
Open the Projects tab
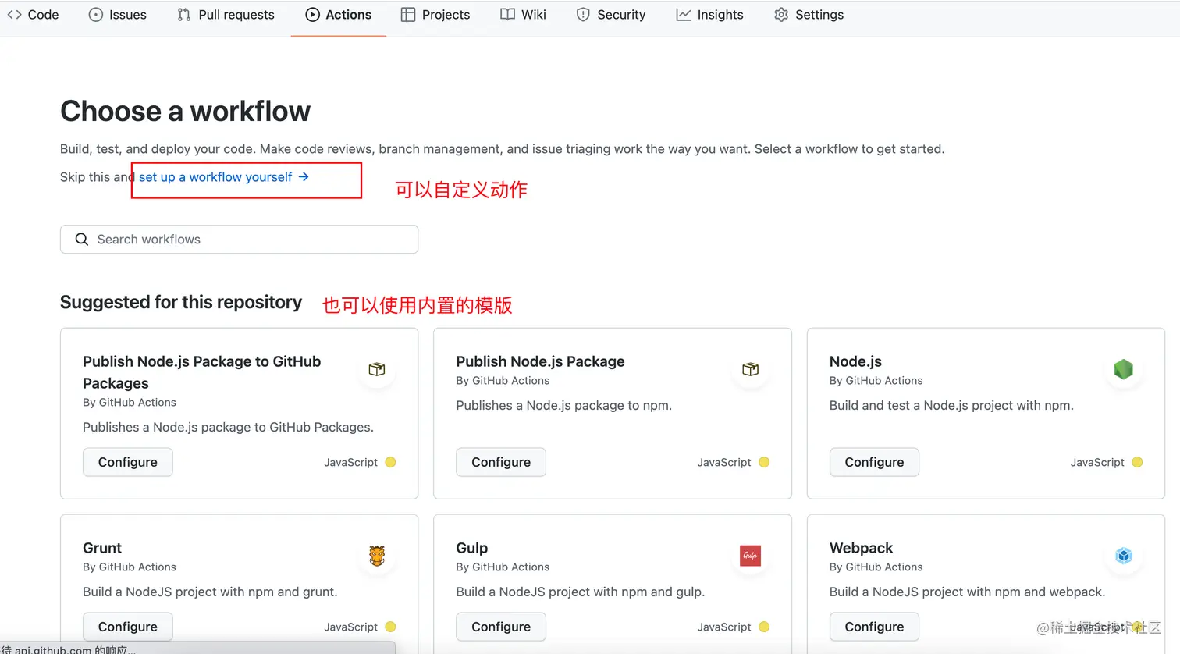click(x=435, y=15)
